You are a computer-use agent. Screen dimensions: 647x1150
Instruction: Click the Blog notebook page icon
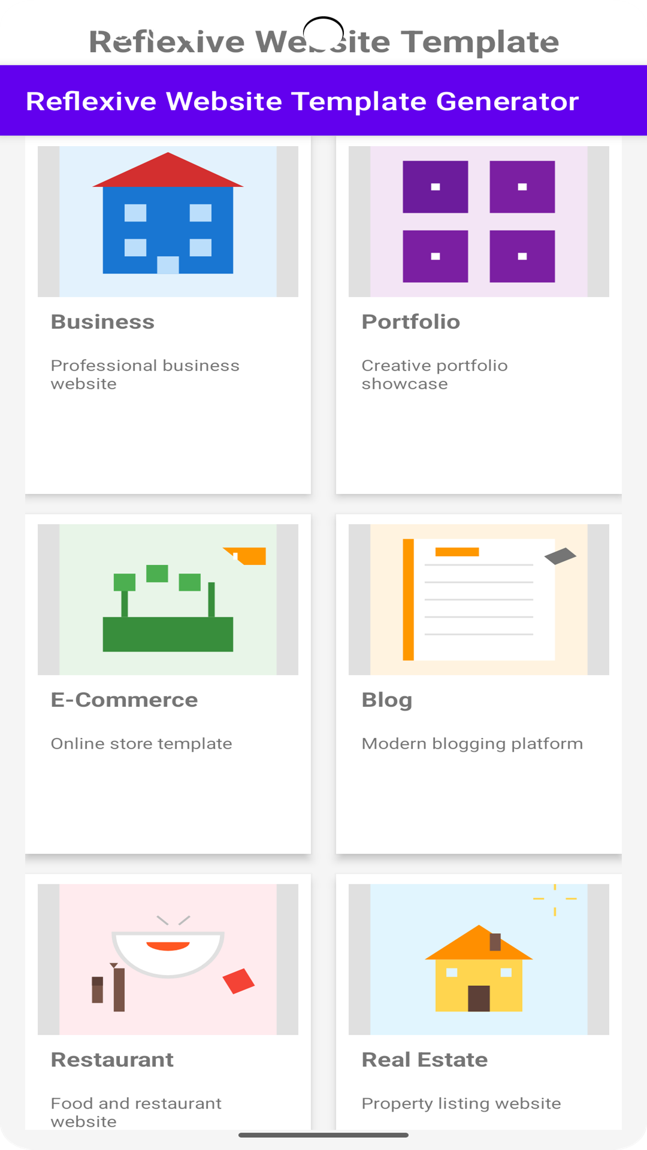[479, 600]
